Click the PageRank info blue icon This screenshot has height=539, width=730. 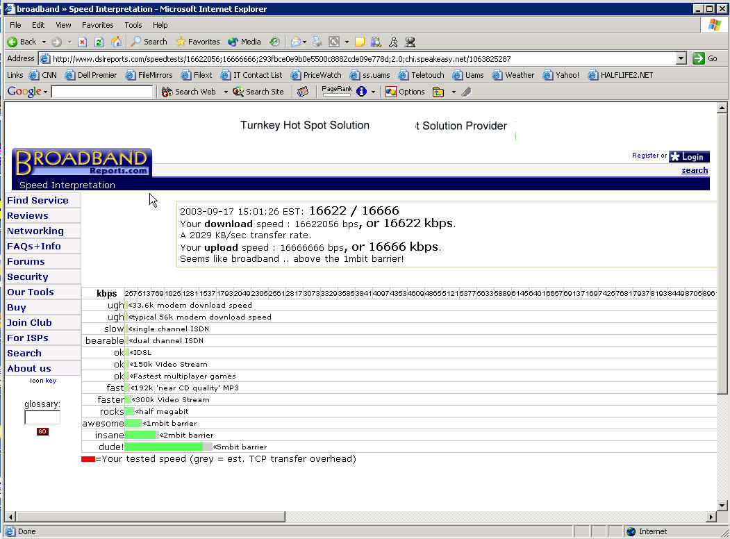click(x=361, y=92)
